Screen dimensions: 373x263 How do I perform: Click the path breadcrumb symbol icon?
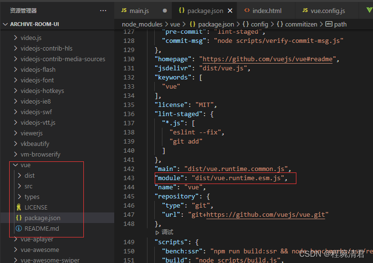pos(329,24)
